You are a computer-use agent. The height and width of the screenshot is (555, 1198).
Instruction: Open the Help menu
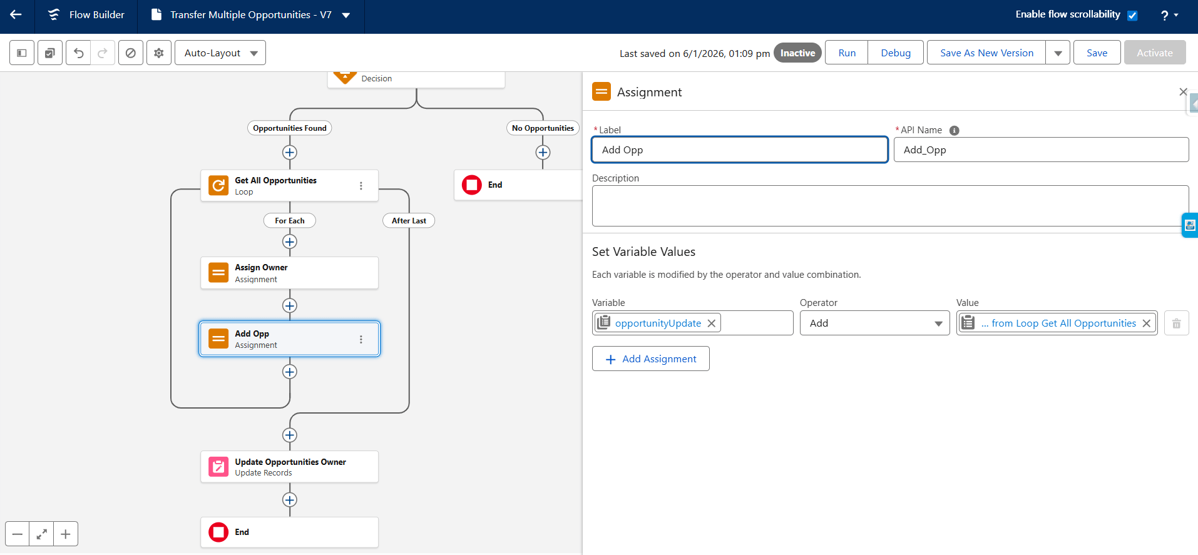tap(1169, 15)
